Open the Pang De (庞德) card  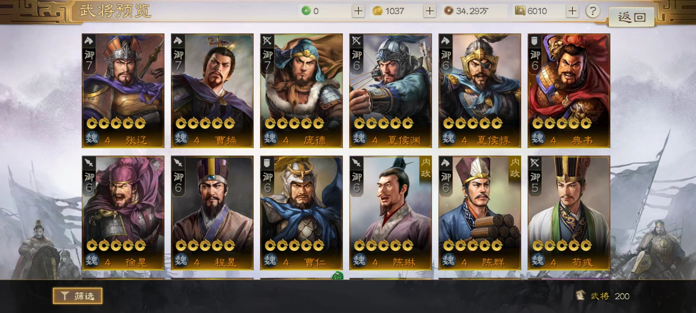coord(301,91)
